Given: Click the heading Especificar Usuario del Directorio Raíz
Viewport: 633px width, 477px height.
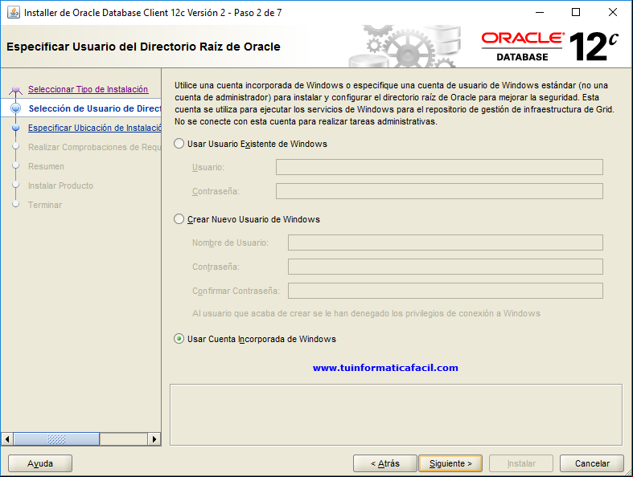Looking at the screenshot, I should pyautogui.click(x=143, y=47).
